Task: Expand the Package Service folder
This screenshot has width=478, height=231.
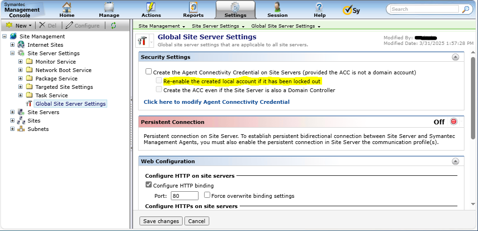Action: (x=20, y=78)
